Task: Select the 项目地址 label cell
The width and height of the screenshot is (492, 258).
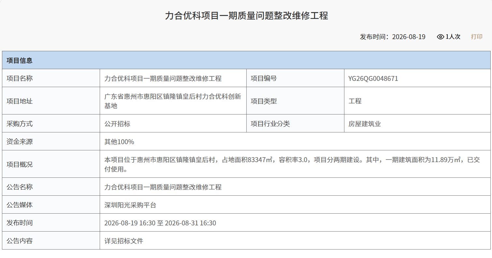Action: (51, 101)
